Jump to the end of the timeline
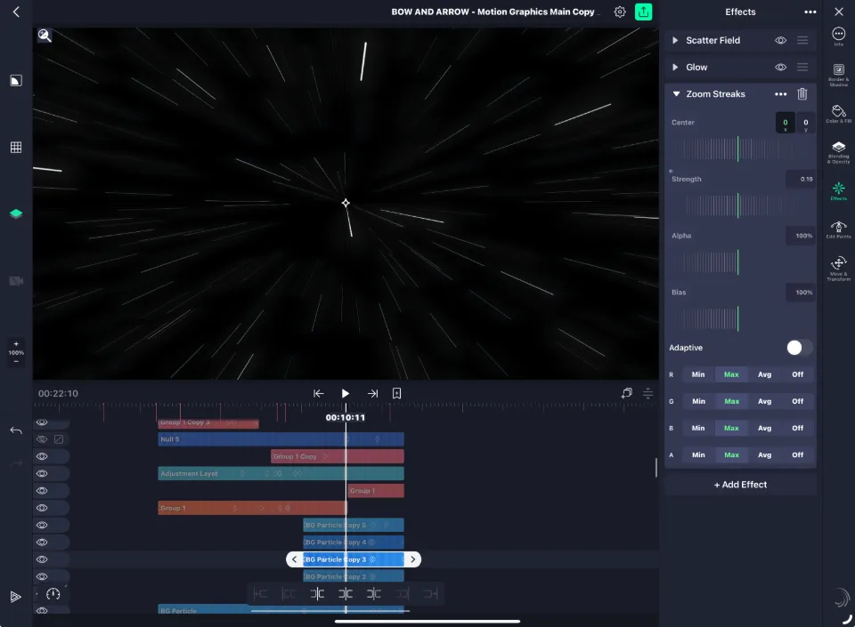 tap(372, 393)
